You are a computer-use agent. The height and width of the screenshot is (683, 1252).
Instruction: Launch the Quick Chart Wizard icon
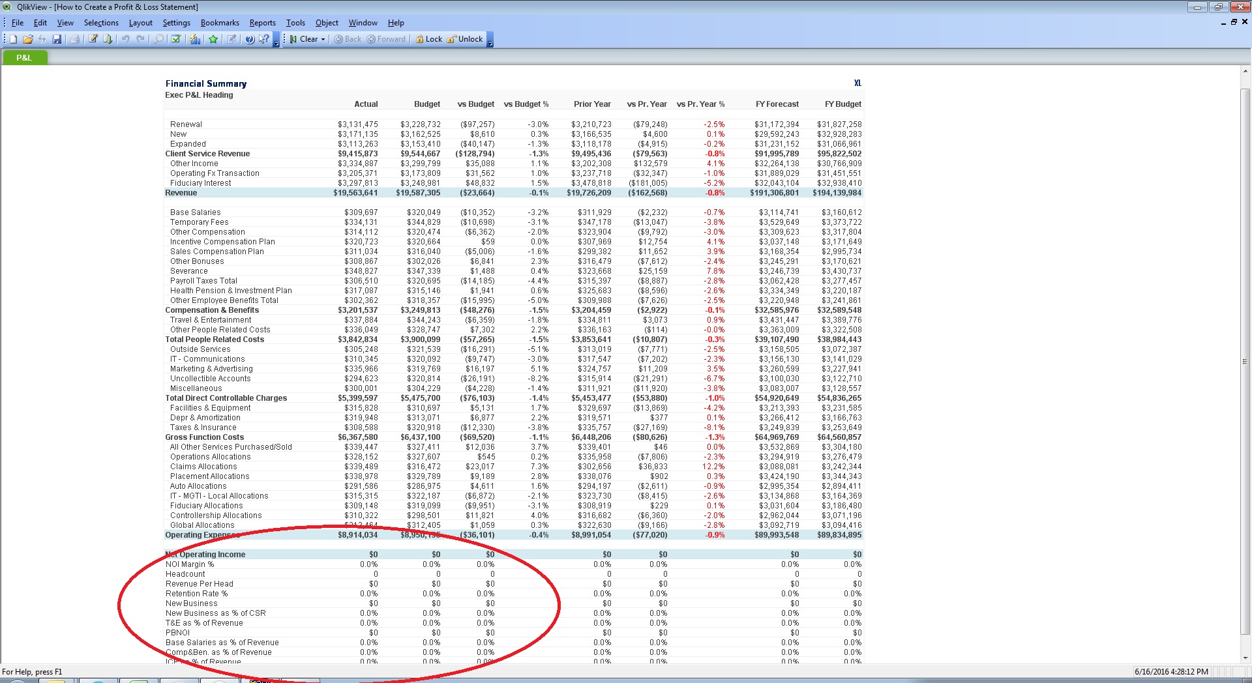coord(195,38)
